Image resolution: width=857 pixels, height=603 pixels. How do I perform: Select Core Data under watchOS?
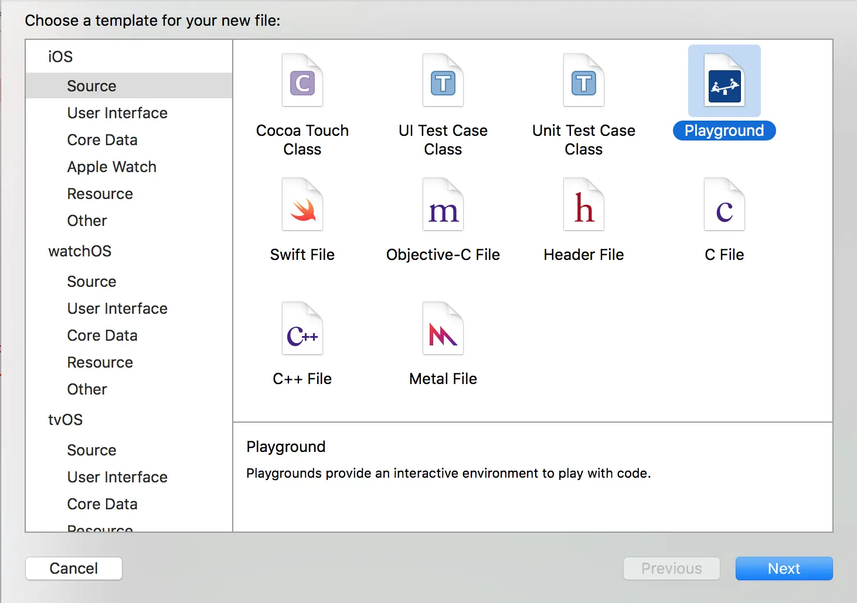click(x=103, y=335)
